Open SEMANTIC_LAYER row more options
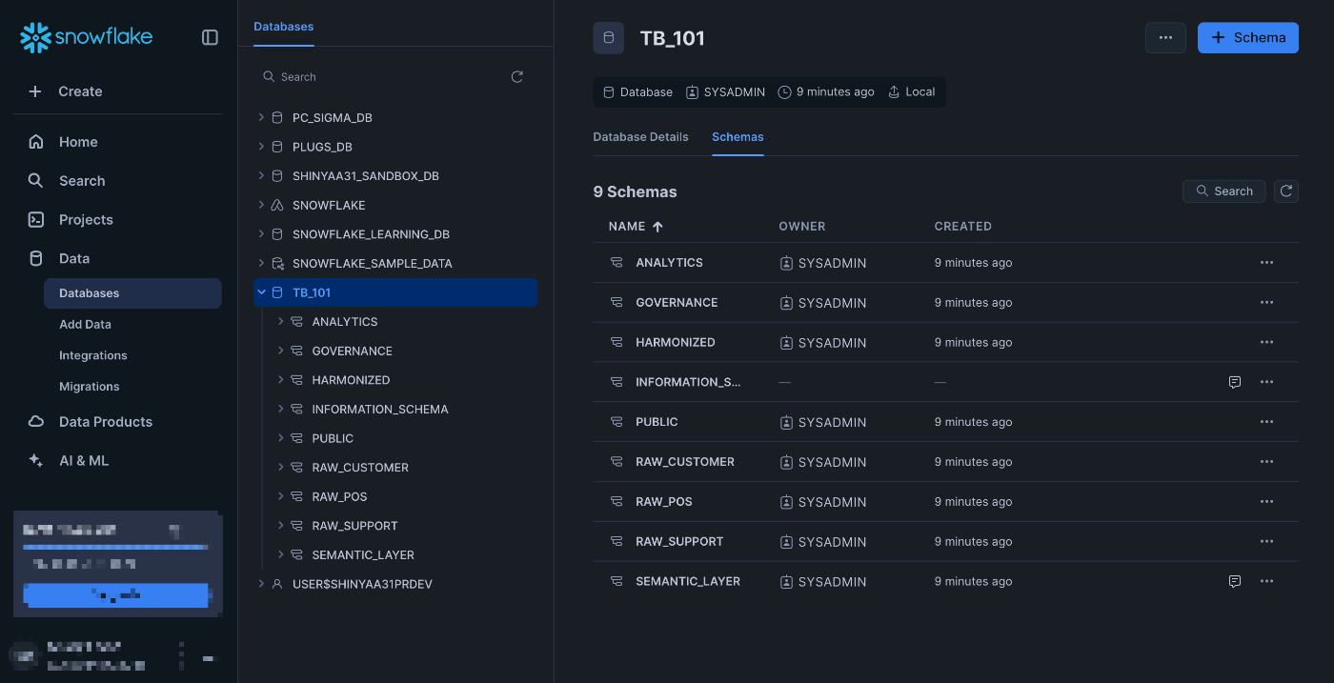This screenshot has width=1334, height=683. coord(1266,581)
